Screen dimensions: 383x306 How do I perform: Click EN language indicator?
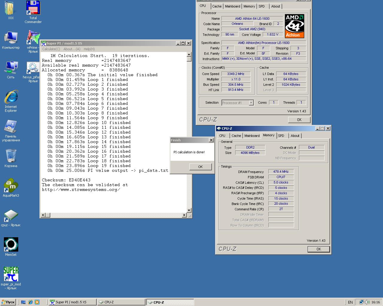coord(350,302)
